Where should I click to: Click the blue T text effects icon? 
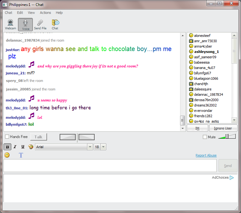pyautogui.click(x=21, y=155)
